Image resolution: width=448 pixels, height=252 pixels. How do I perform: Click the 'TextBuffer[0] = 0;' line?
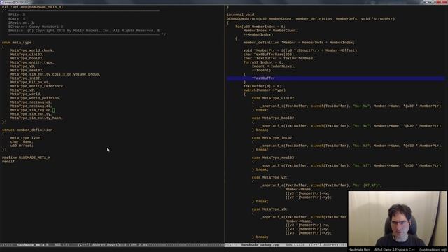pyautogui.click(x=262, y=86)
